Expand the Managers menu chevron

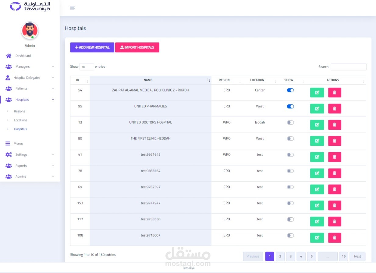(x=53, y=67)
